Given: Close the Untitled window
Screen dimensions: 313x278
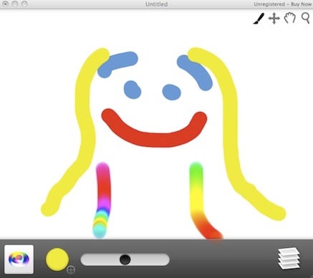Looking at the screenshot, I should click(5, 4).
